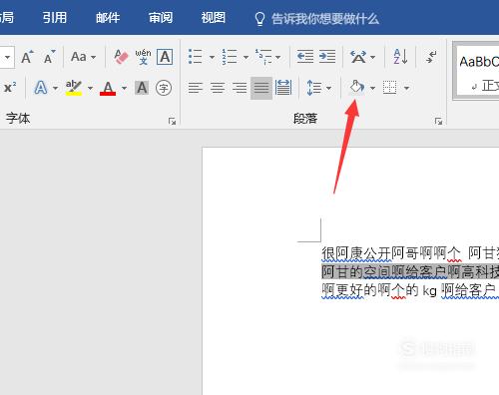Click the Line and Paragraph Spacing icon
The height and width of the screenshot is (395, 499).
(313, 88)
